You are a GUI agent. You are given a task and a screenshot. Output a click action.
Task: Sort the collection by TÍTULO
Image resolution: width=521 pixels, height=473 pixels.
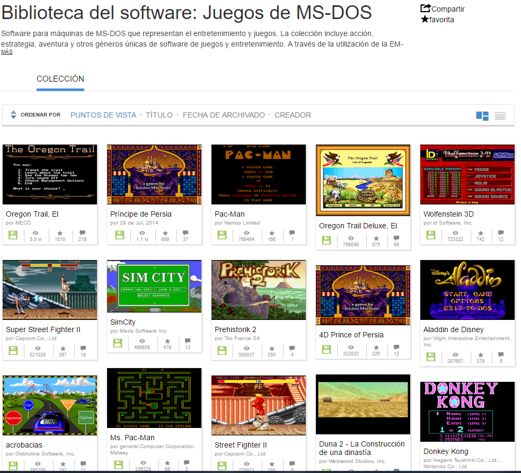pyautogui.click(x=159, y=114)
